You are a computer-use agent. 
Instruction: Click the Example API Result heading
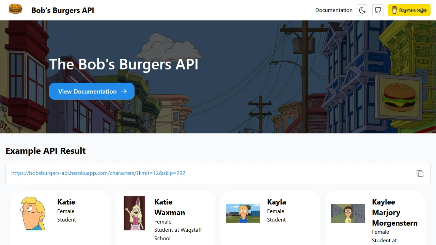click(45, 151)
